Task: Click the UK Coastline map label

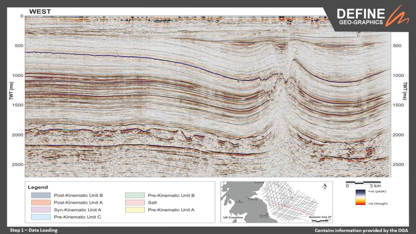Action: tap(233, 219)
